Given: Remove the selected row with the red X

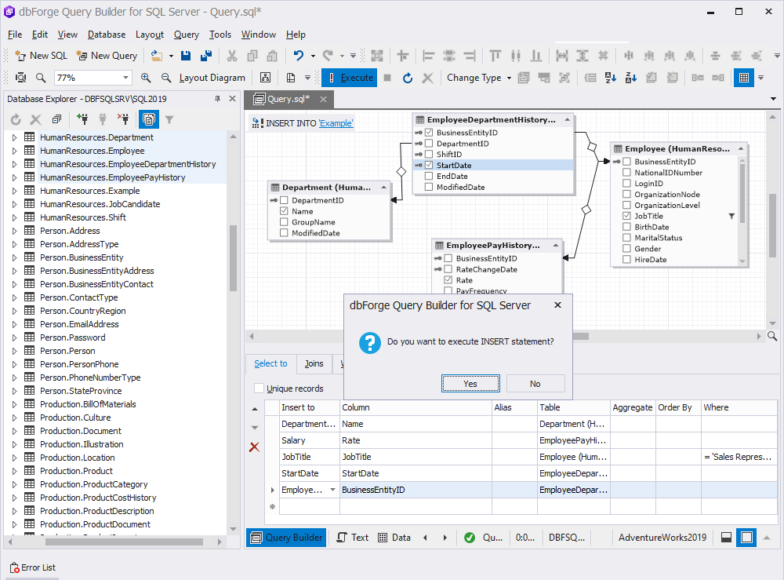Looking at the screenshot, I should pos(255,447).
